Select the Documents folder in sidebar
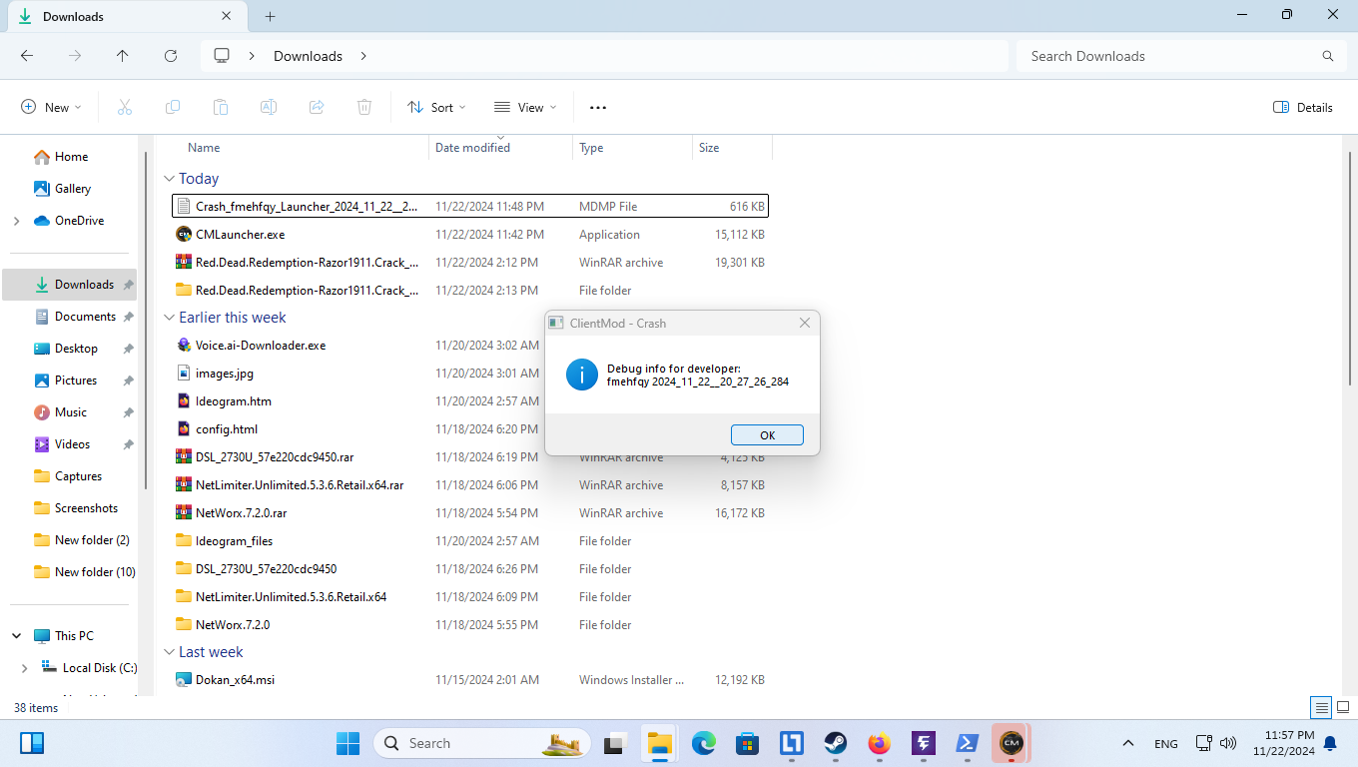 click(85, 317)
